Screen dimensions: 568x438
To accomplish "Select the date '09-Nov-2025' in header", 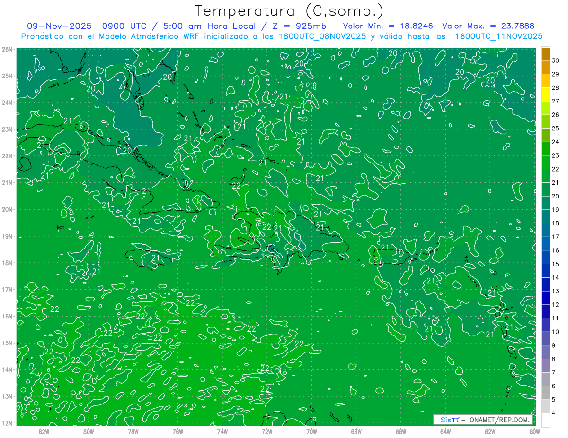I will click(59, 26).
